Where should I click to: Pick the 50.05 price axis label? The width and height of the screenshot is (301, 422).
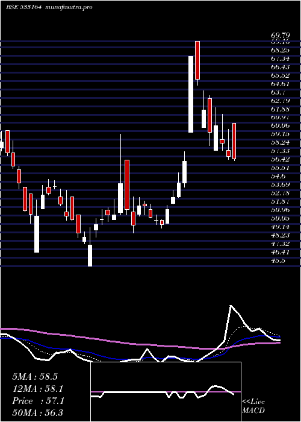[280, 218]
